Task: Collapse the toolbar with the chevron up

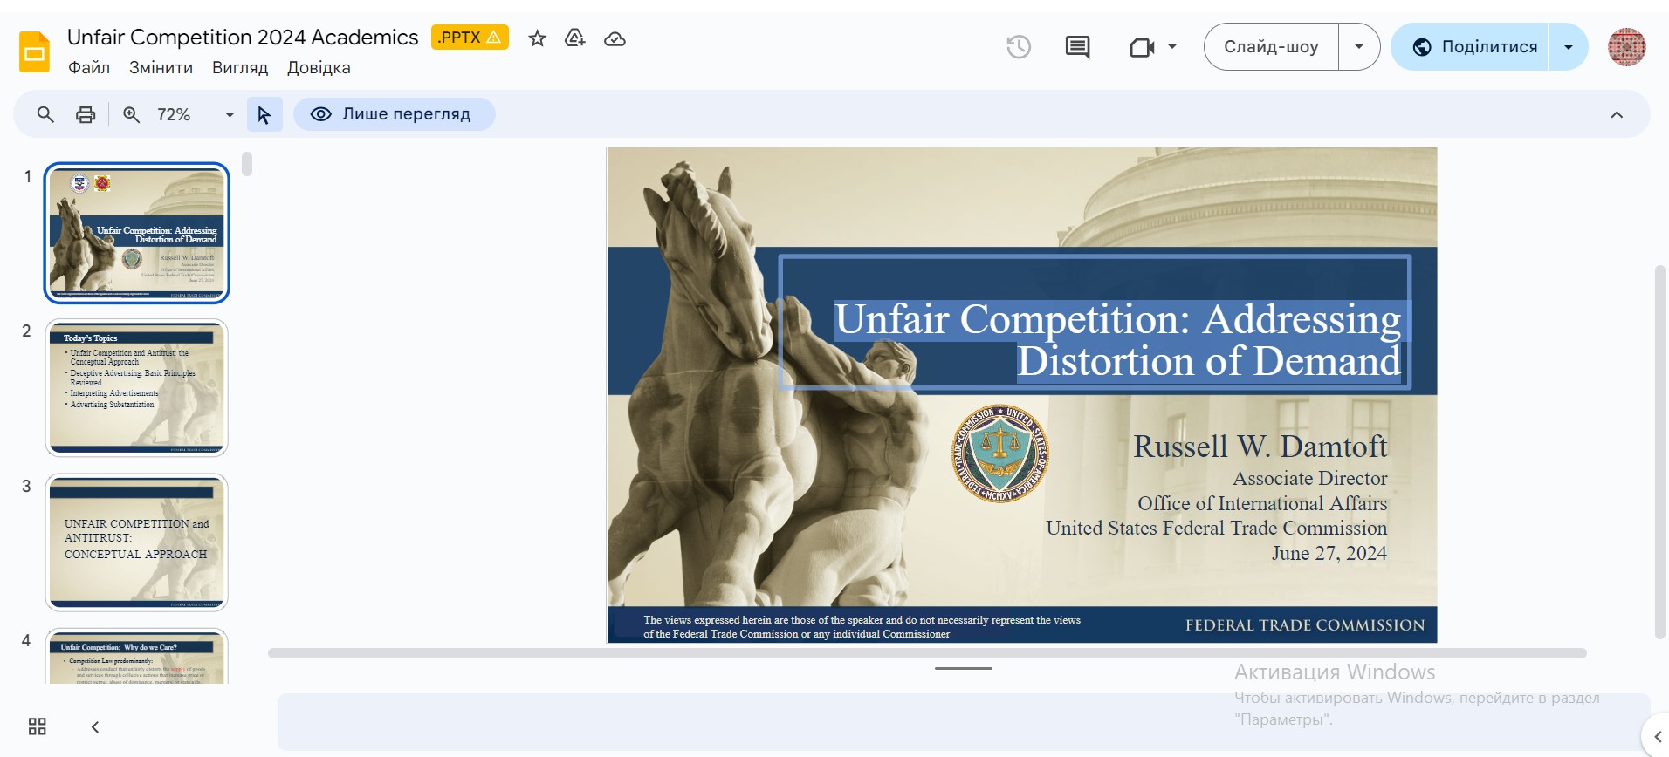Action: click(x=1617, y=115)
